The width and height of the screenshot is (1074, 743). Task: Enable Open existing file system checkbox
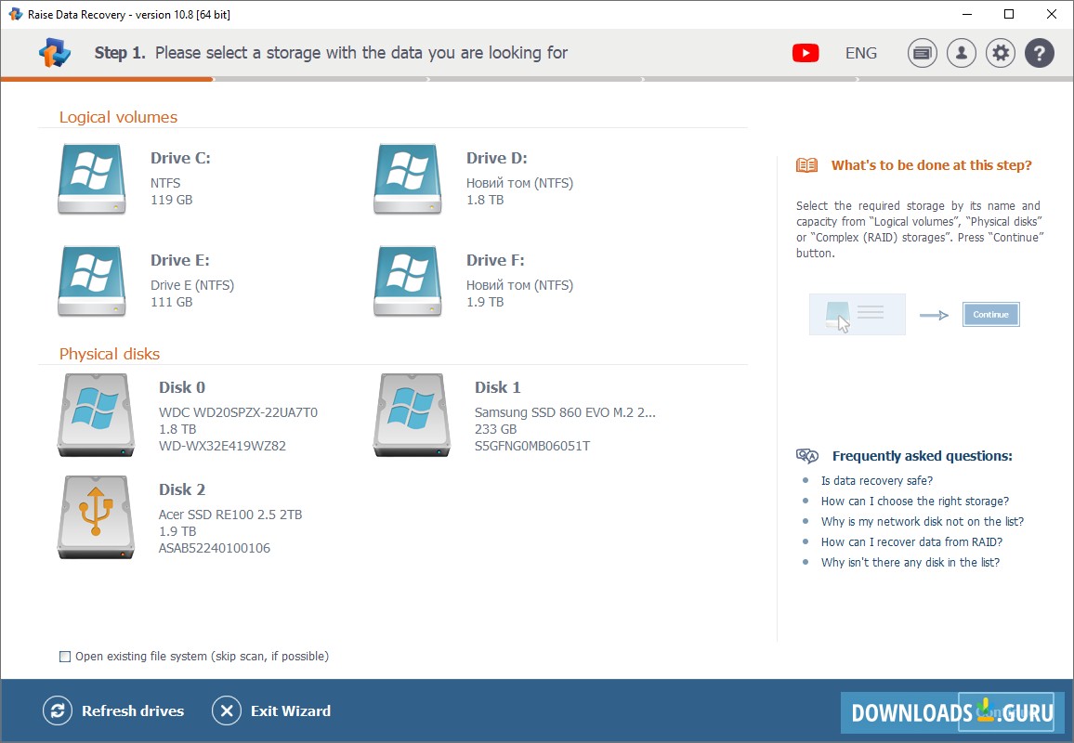65,657
